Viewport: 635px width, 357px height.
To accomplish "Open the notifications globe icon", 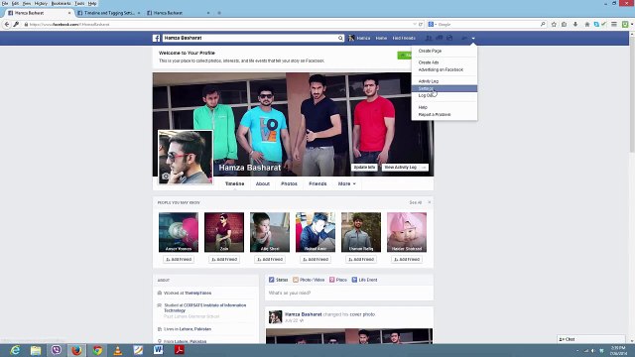I will (x=449, y=38).
